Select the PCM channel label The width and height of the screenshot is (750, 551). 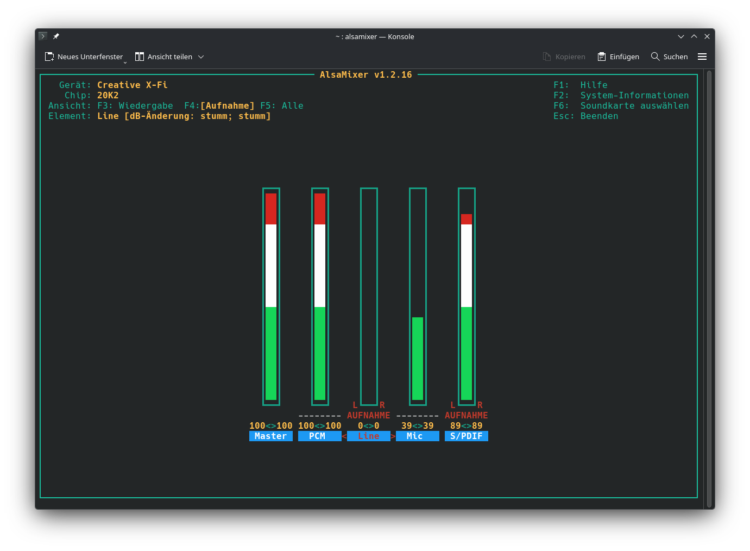pos(320,436)
